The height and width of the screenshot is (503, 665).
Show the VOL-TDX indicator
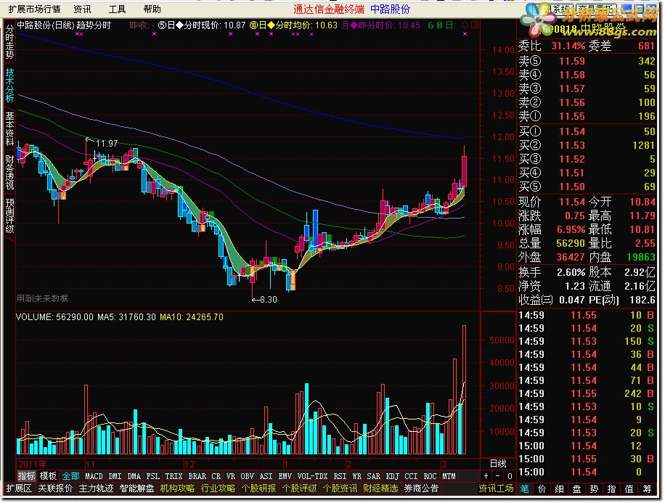coord(313,476)
